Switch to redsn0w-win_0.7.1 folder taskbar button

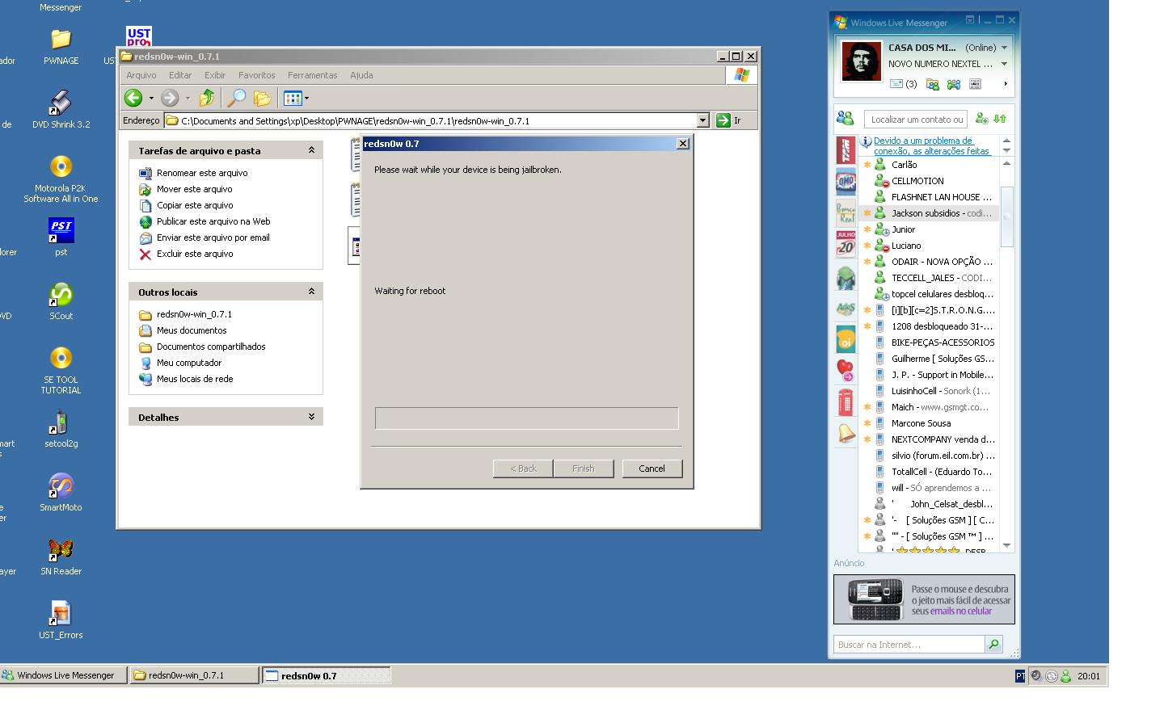[194, 675]
